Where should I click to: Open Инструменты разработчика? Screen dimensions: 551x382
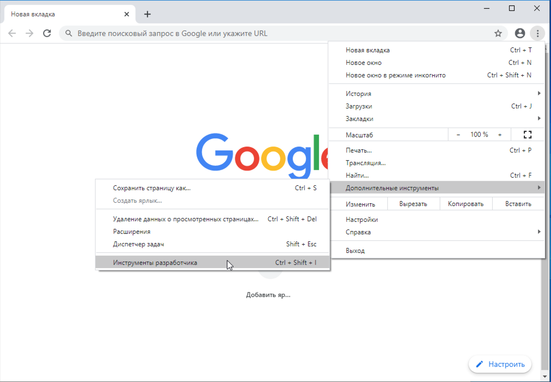pyautogui.click(x=213, y=263)
